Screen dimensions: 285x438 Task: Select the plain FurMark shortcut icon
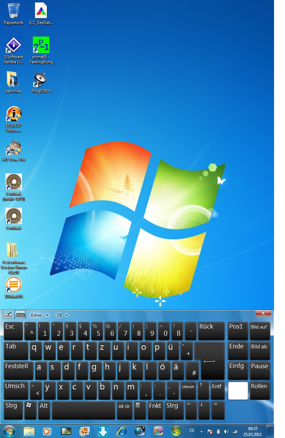point(14,219)
